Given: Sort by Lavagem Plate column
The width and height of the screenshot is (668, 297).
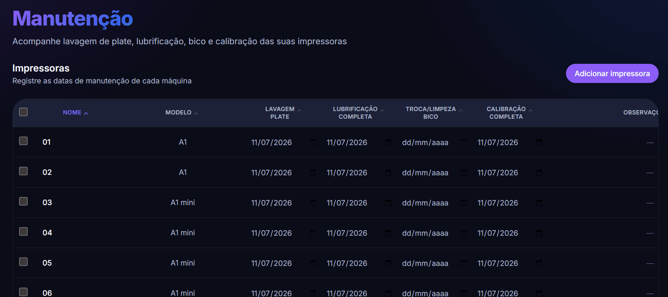Looking at the screenshot, I should coord(283,113).
